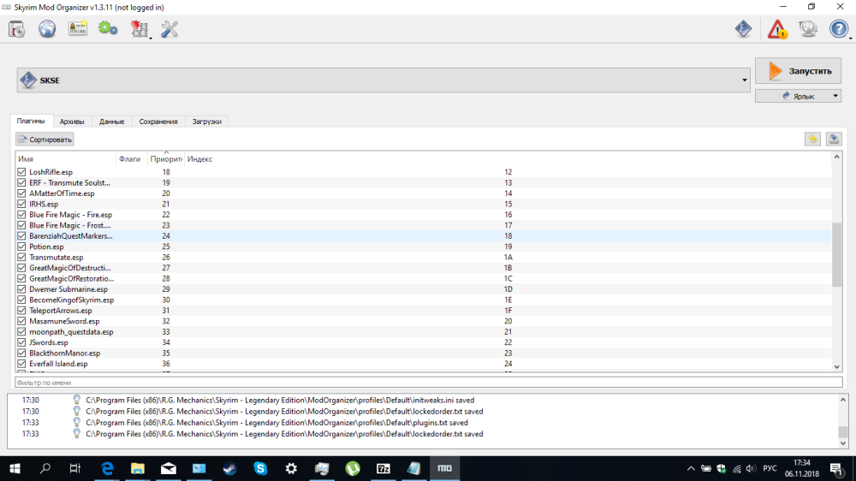Open Mail app from taskbar
Viewport: 856px width, 481px height.
pos(168,468)
